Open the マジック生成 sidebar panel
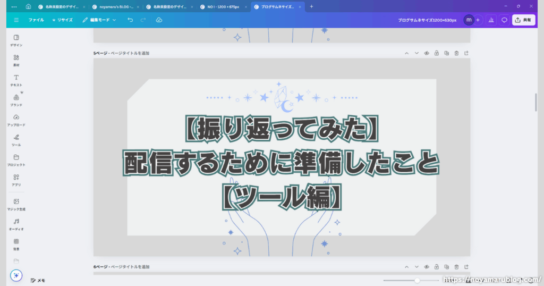Image resolution: width=544 pixels, height=286 pixels. coord(16,204)
